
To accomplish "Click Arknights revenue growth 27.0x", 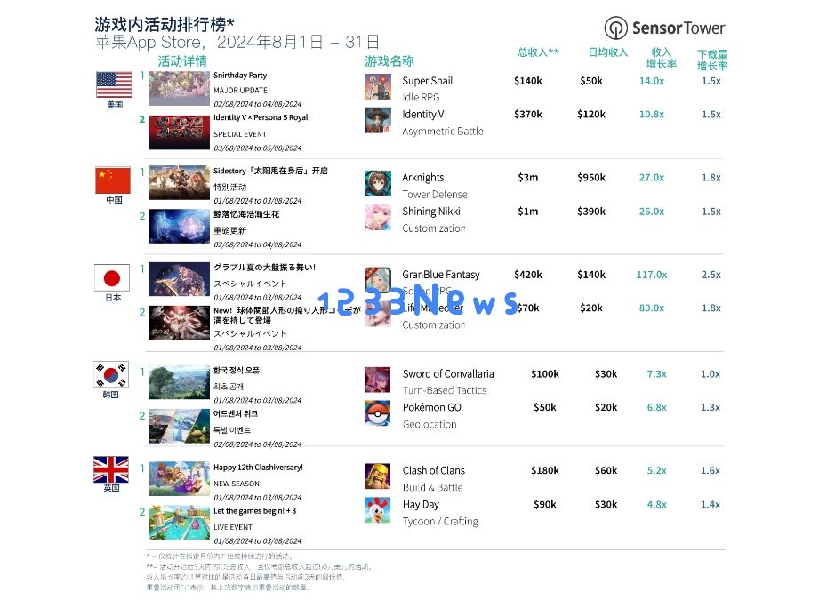I will point(651,177).
